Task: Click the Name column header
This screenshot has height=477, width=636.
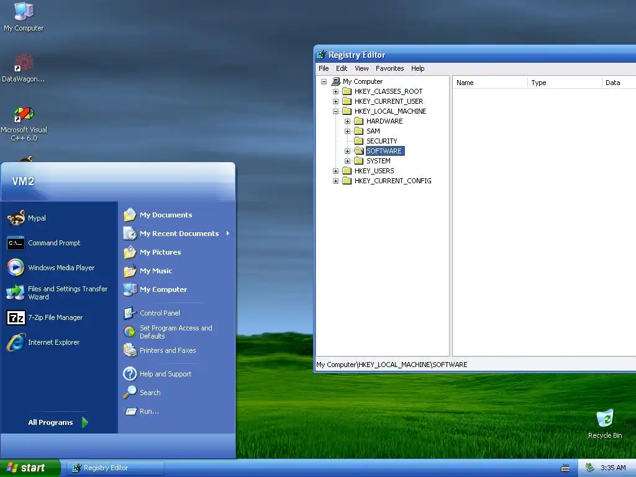Action: pos(490,83)
